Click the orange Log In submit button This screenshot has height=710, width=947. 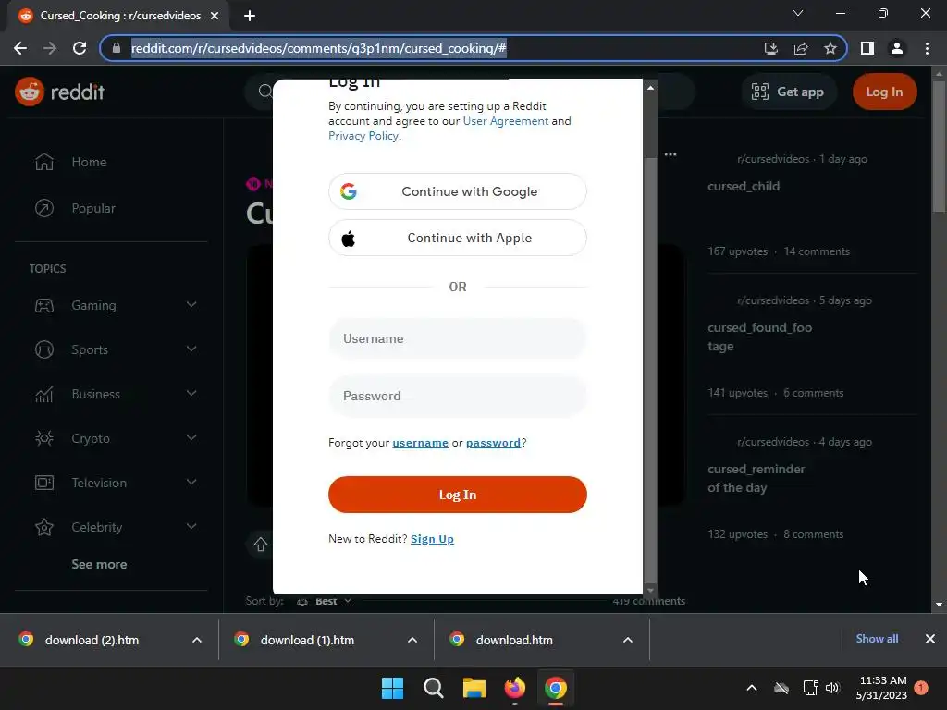coord(457,495)
